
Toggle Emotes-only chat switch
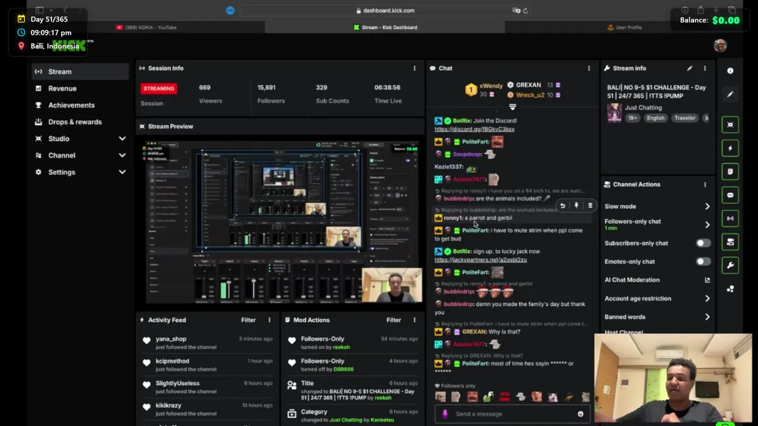coord(703,262)
